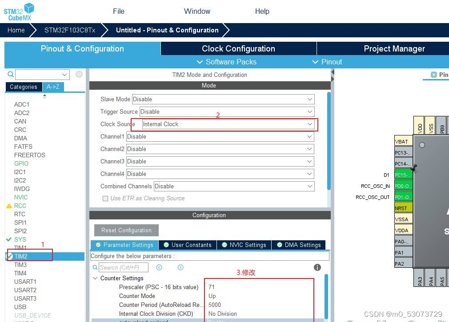Switch to the Project Manager tab
449x322 pixels.
coord(394,48)
